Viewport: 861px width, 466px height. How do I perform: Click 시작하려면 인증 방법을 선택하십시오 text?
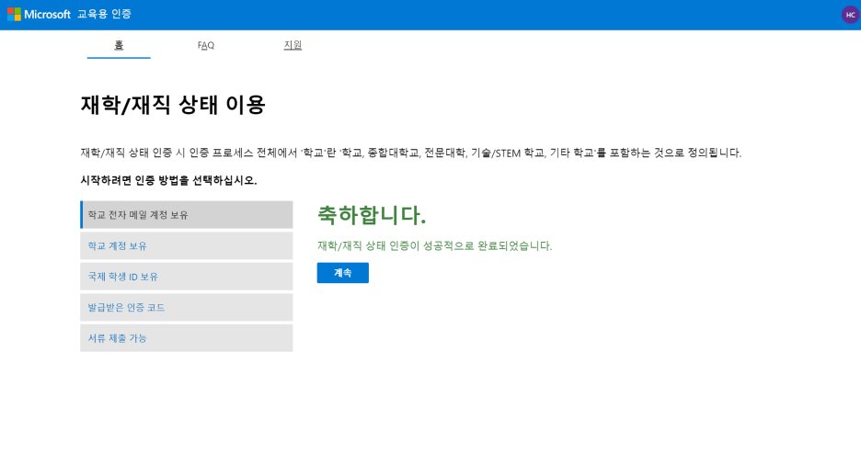168,180
